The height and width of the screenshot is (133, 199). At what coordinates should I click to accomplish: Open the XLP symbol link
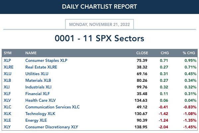point(7,61)
